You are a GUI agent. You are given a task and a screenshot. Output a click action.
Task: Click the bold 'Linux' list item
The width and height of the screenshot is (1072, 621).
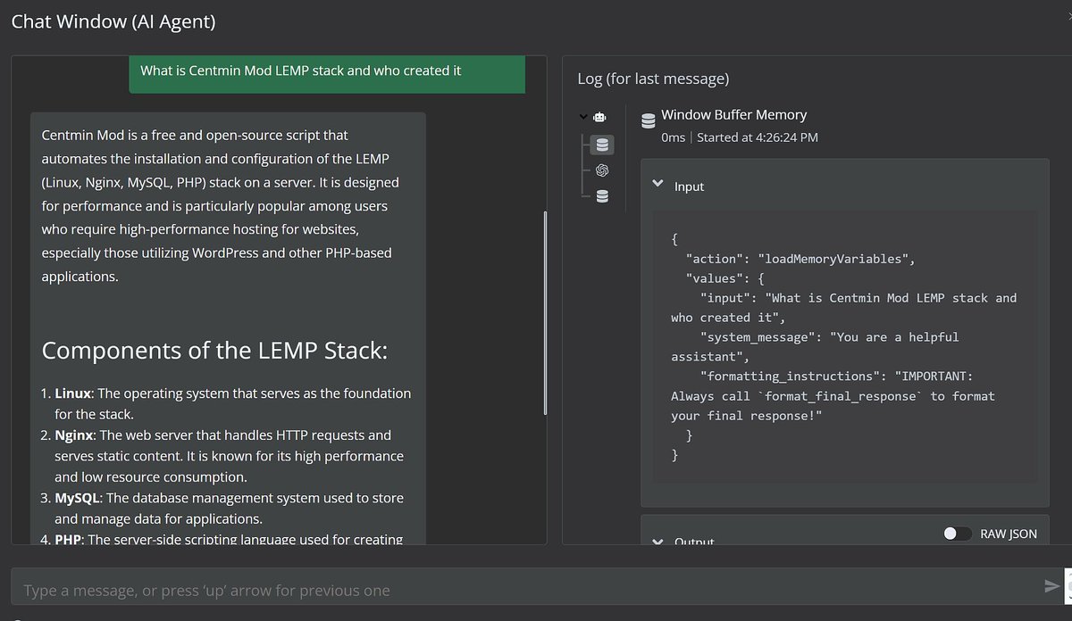(x=72, y=393)
